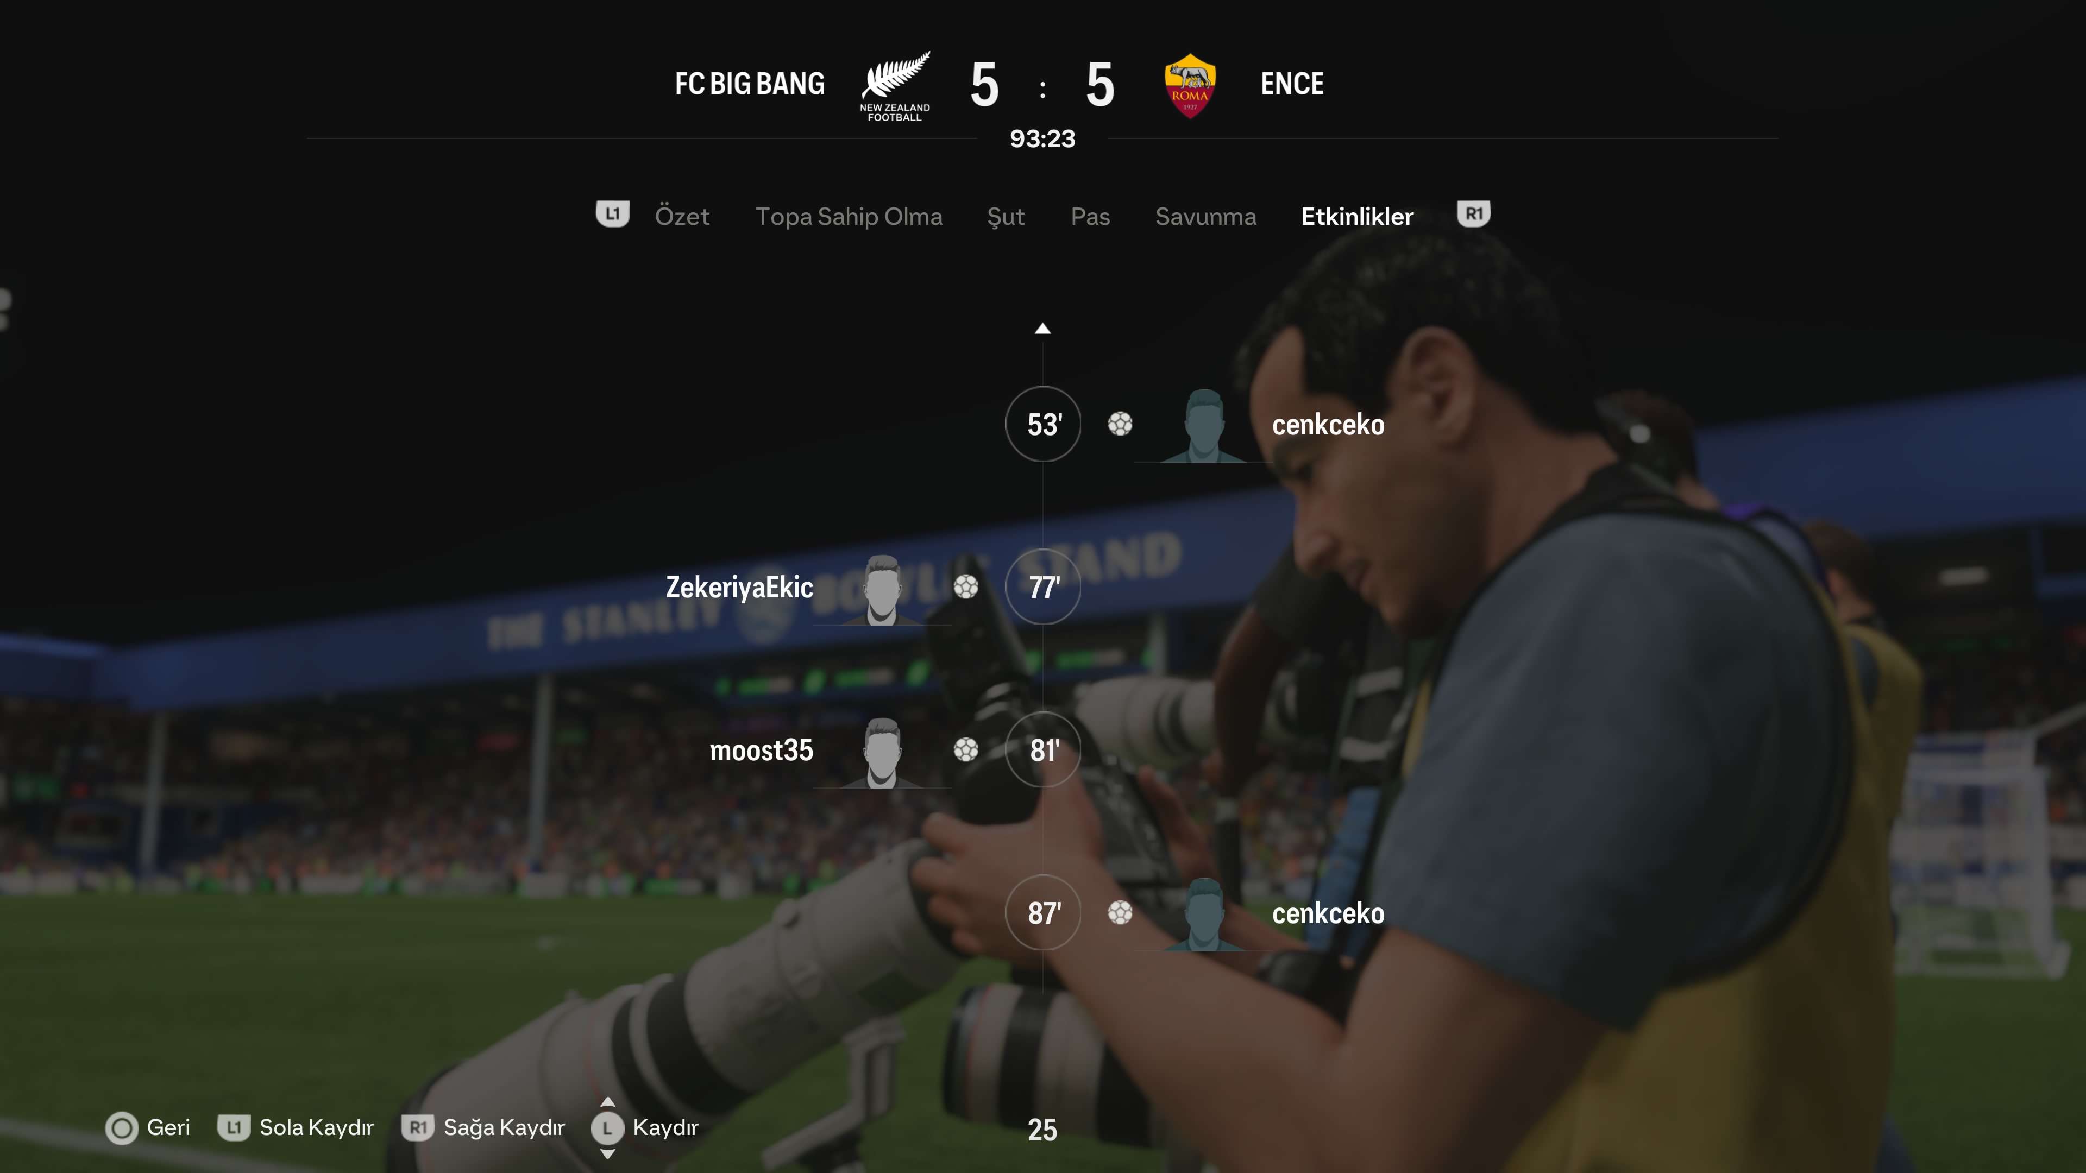Click cenkceko's name at the 87' goal
Image resolution: width=2086 pixels, height=1173 pixels.
pyautogui.click(x=1328, y=913)
